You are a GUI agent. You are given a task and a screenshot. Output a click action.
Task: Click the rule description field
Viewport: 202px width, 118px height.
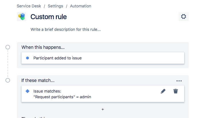(x=66, y=29)
